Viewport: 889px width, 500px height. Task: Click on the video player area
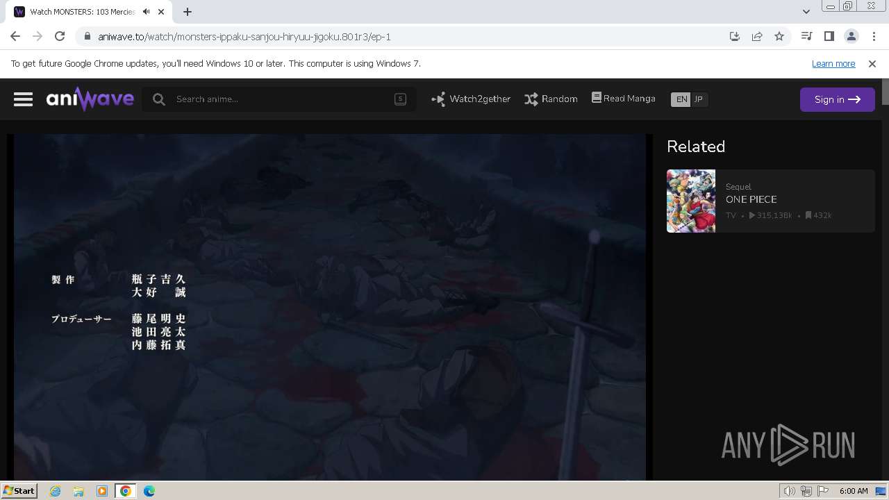tap(330, 307)
